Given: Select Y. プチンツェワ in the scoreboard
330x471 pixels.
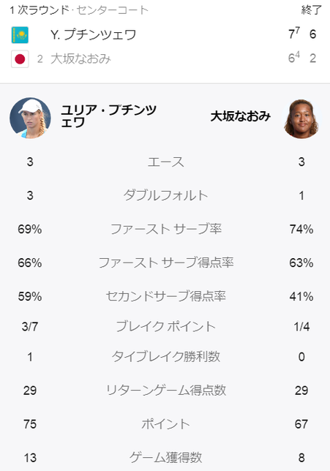Looking at the screenshot, I should click(x=93, y=35).
